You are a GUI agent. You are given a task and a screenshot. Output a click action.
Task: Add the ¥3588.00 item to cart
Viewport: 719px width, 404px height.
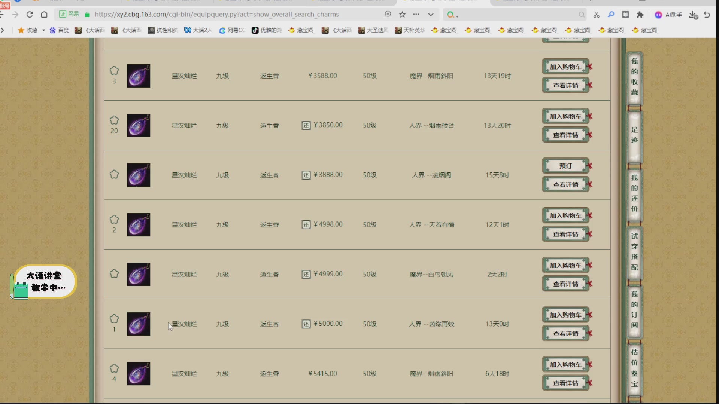click(x=566, y=67)
